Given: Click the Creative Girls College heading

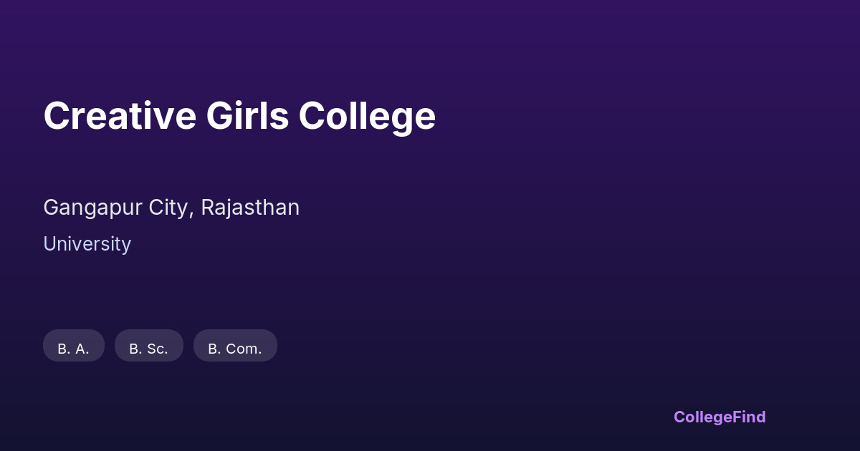Looking at the screenshot, I should point(239,116).
